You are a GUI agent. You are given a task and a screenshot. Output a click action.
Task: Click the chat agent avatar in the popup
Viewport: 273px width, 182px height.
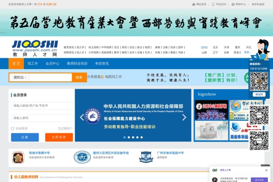click(215, 180)
